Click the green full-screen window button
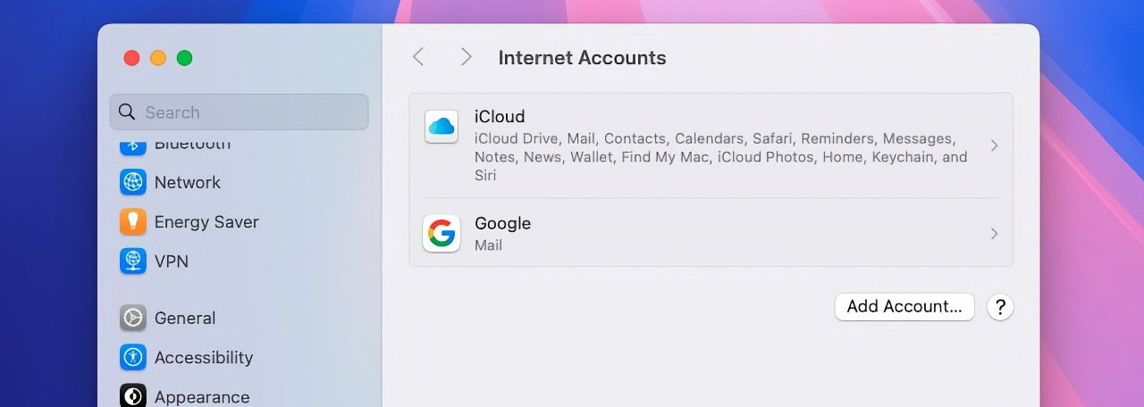This screenshot has height=407, width=1144. click(184, 58)
